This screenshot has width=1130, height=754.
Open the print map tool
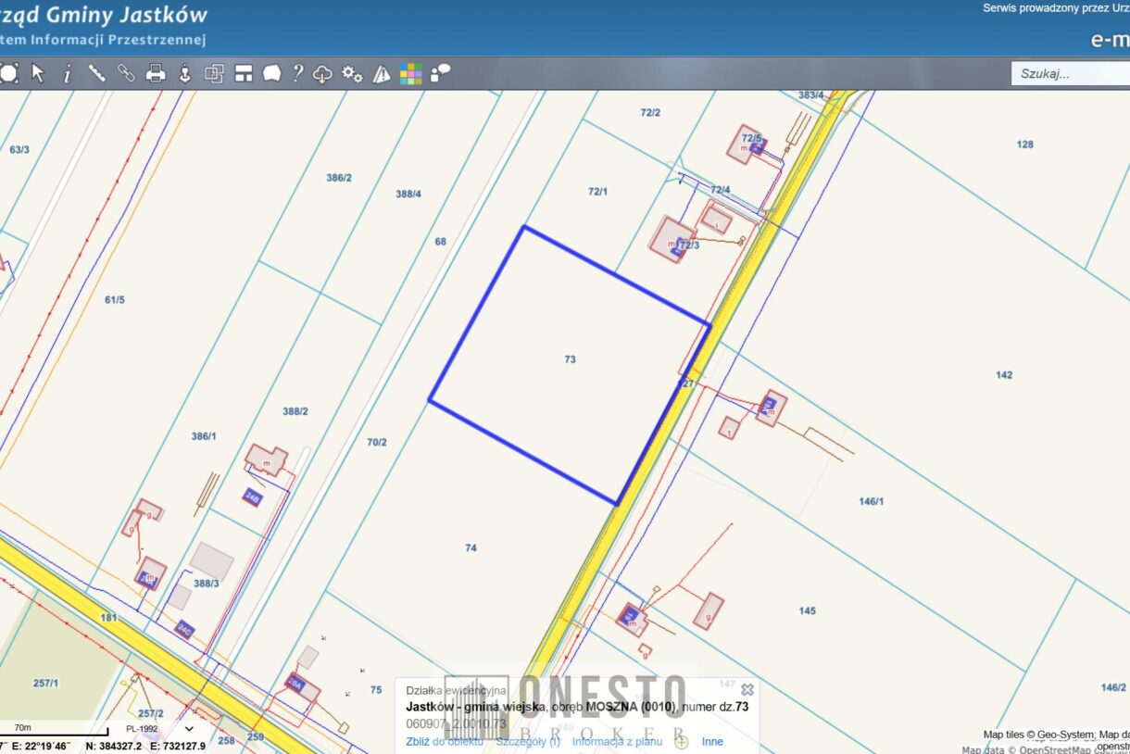(x=156, y=74)
